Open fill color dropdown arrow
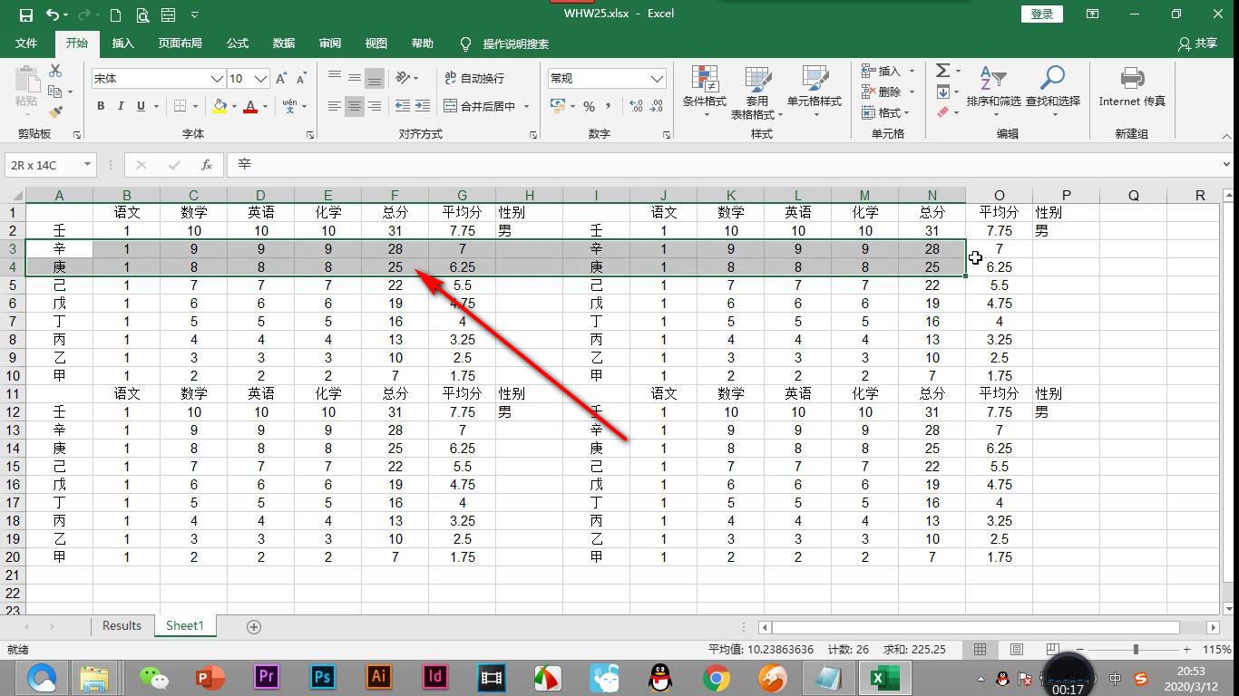 click(234, 107)
